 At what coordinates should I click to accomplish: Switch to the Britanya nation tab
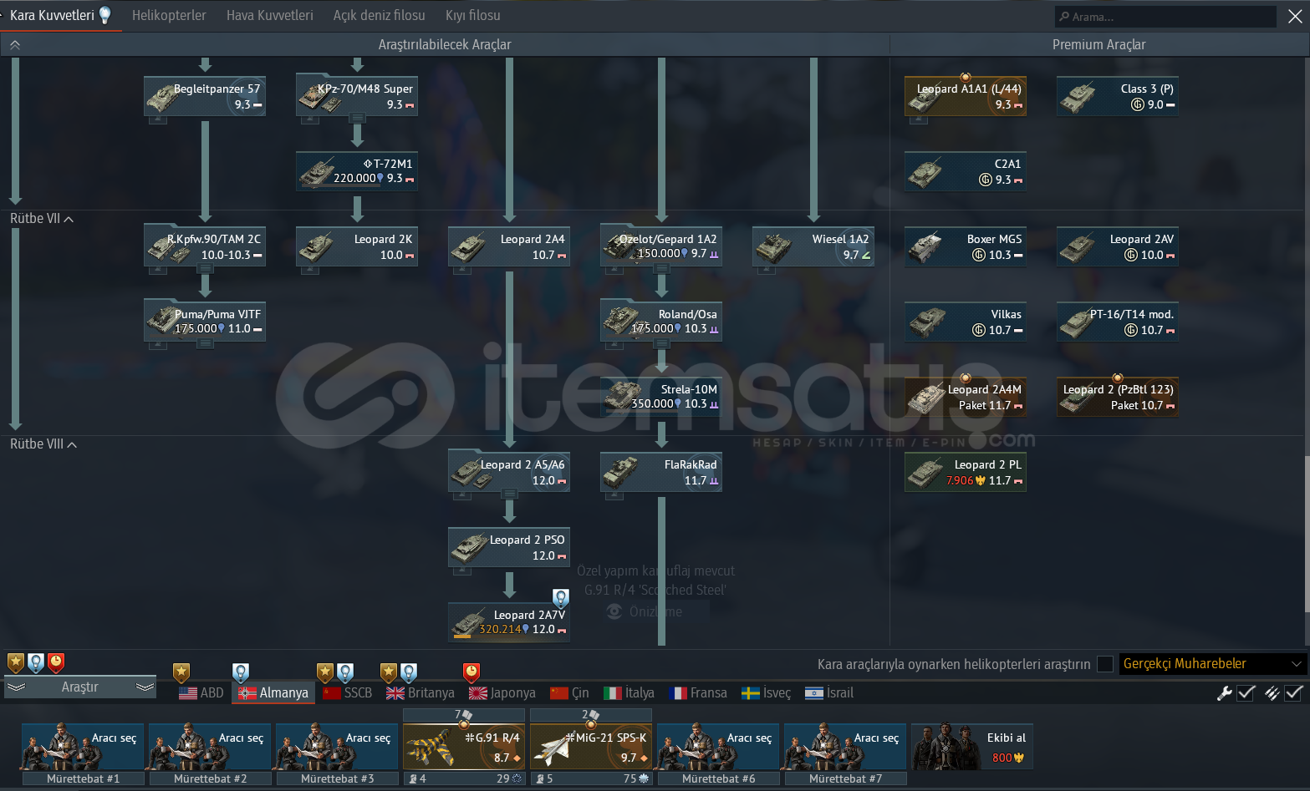420,692
